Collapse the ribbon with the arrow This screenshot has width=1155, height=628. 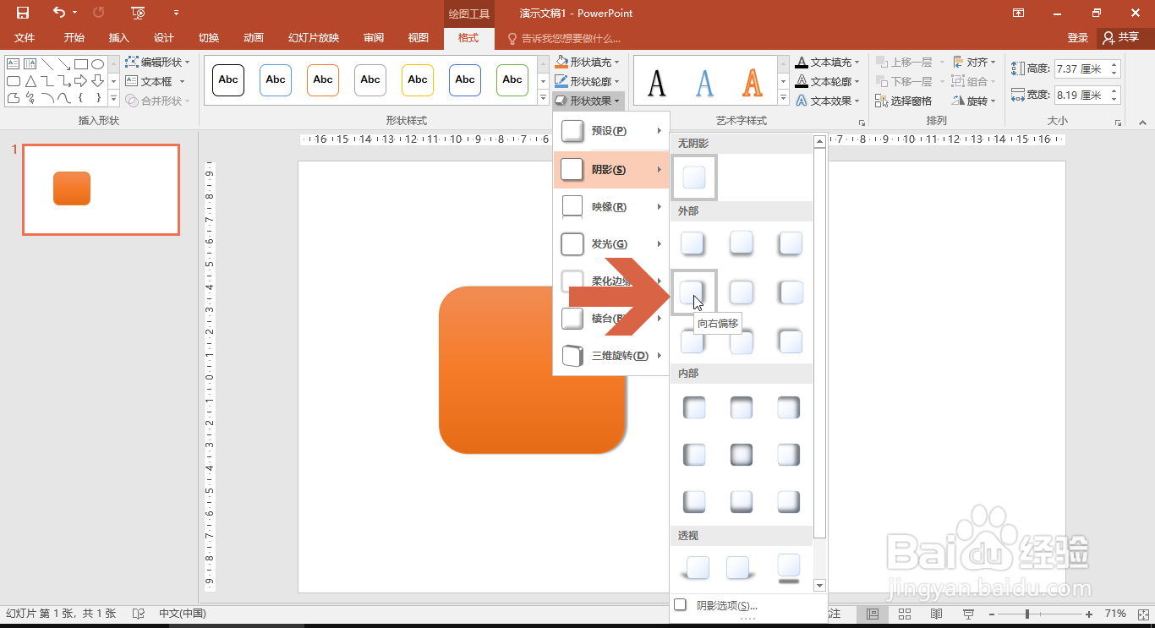1143,123
